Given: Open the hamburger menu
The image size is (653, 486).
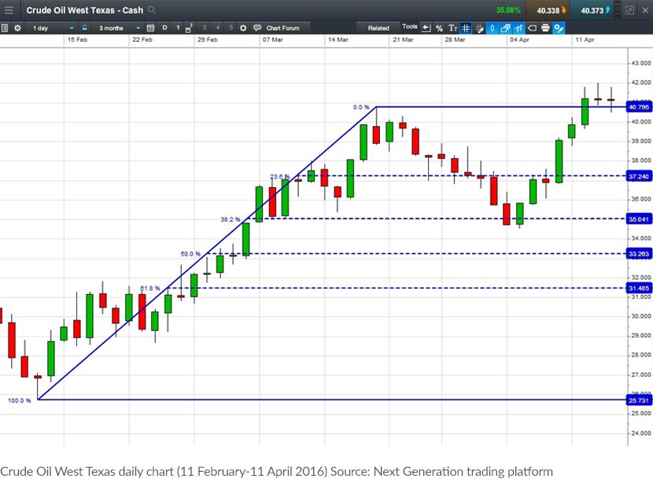Looking at the screenshot, I should click(x=9, y=10).
